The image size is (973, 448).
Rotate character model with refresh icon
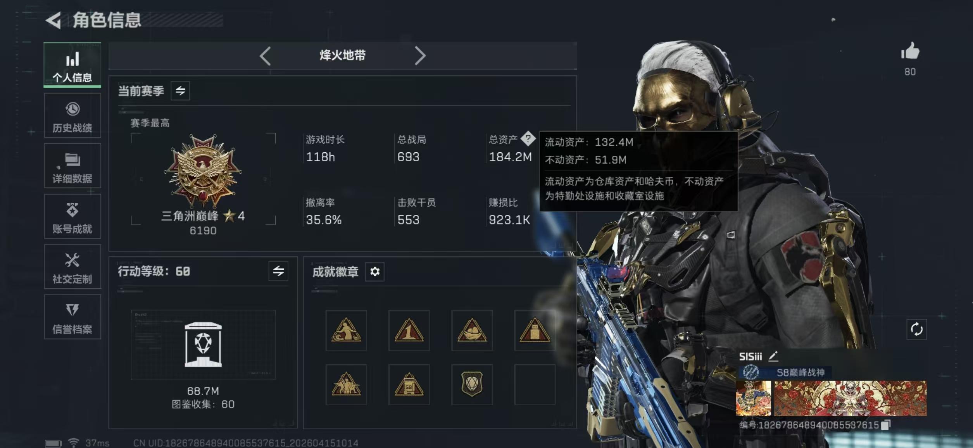coord(916,329)
